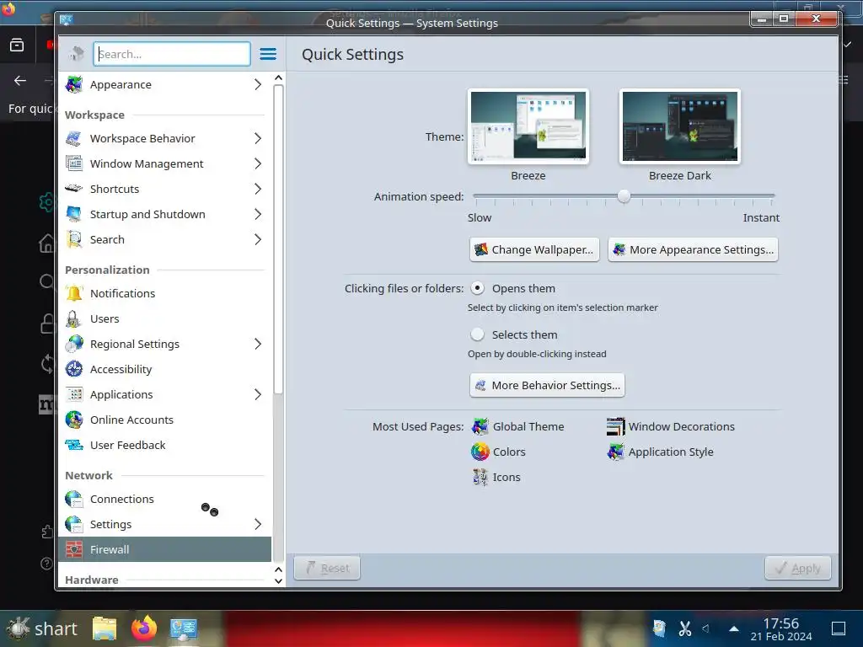Click More Appearance Settings button
863x647 pixels.
[693, 249]
